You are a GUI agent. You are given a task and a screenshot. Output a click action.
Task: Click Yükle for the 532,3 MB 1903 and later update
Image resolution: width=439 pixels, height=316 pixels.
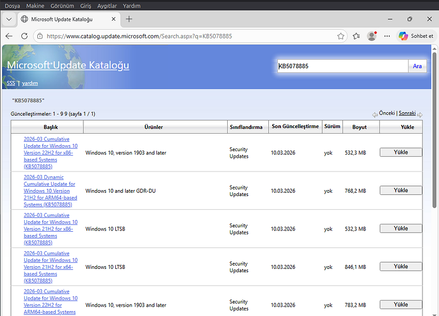click(x=401, y=152)
